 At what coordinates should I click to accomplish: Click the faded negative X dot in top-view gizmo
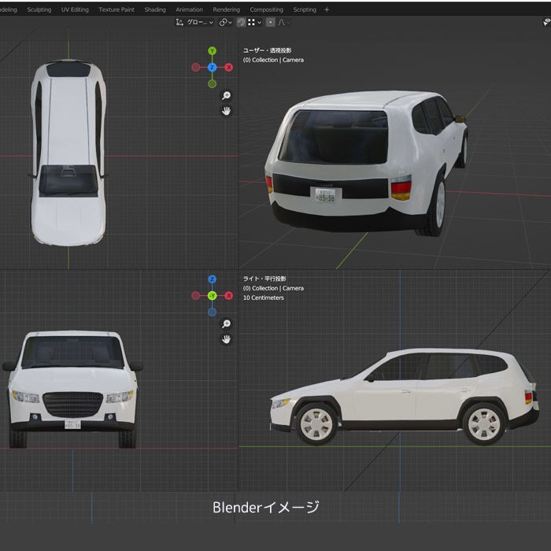tap(196, 68)
